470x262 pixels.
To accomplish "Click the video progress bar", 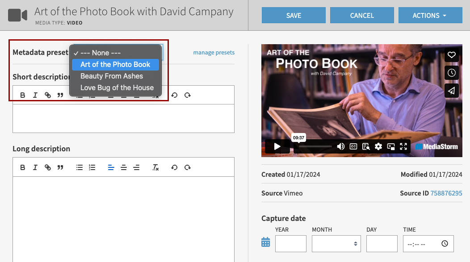I will click(x=315, y=146).
